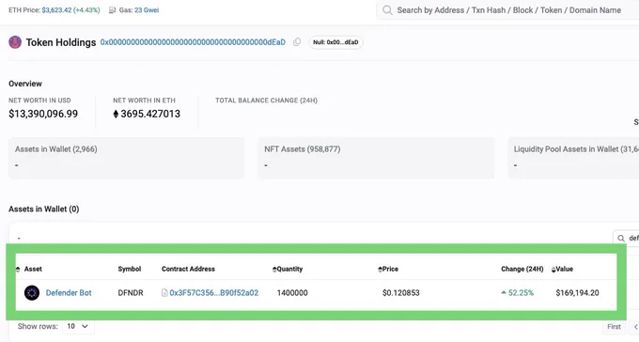Click the ETH price value $3,623.42
The width and height of the screenshot is (639, 342).
(56, 9)
